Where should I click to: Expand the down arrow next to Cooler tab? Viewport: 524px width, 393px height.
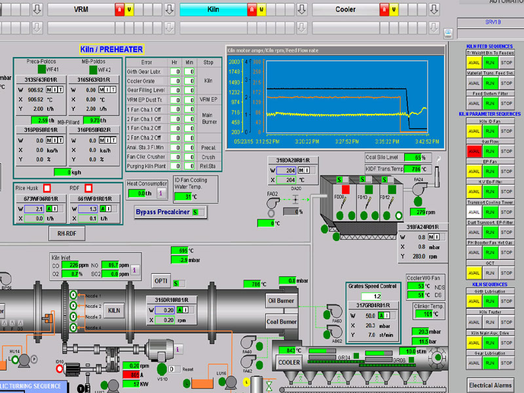click(432, 10)
